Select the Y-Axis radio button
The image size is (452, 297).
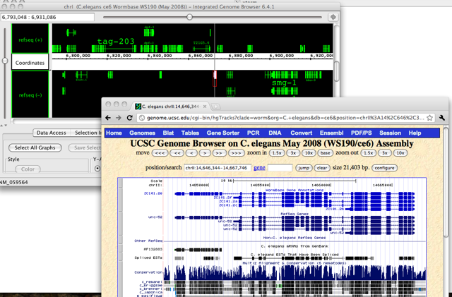pos(97,168)
